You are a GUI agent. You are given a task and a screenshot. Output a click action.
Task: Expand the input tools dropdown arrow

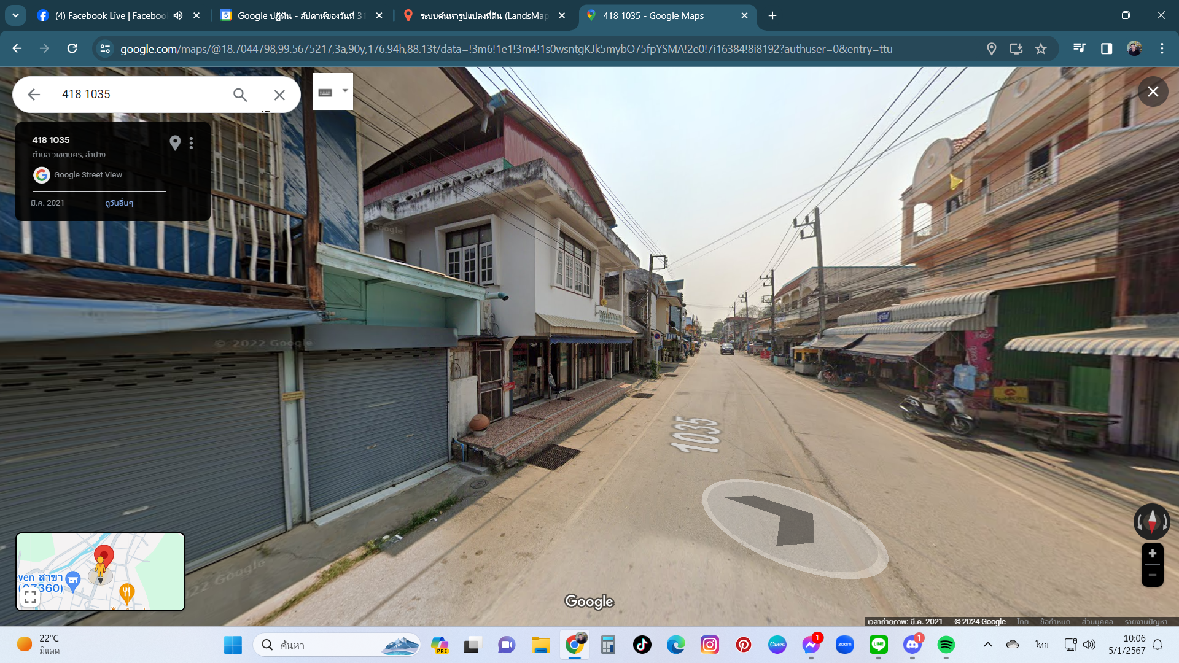345,91
